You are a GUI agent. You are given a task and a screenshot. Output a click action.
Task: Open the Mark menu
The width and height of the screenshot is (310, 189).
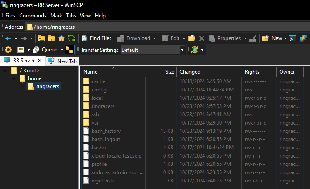coord(56,16)
